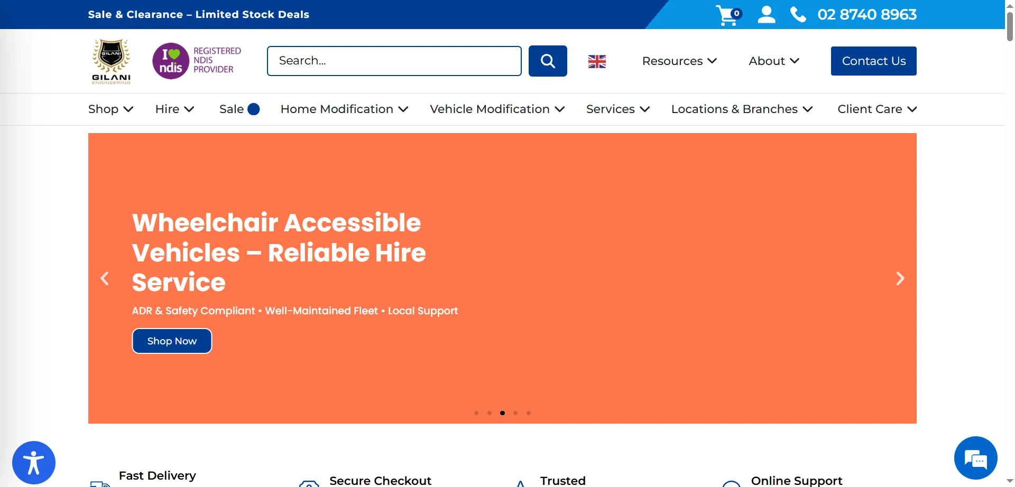1015x487 pixels.
Task: Open the shopping cart icon
Action: point(728,15)
